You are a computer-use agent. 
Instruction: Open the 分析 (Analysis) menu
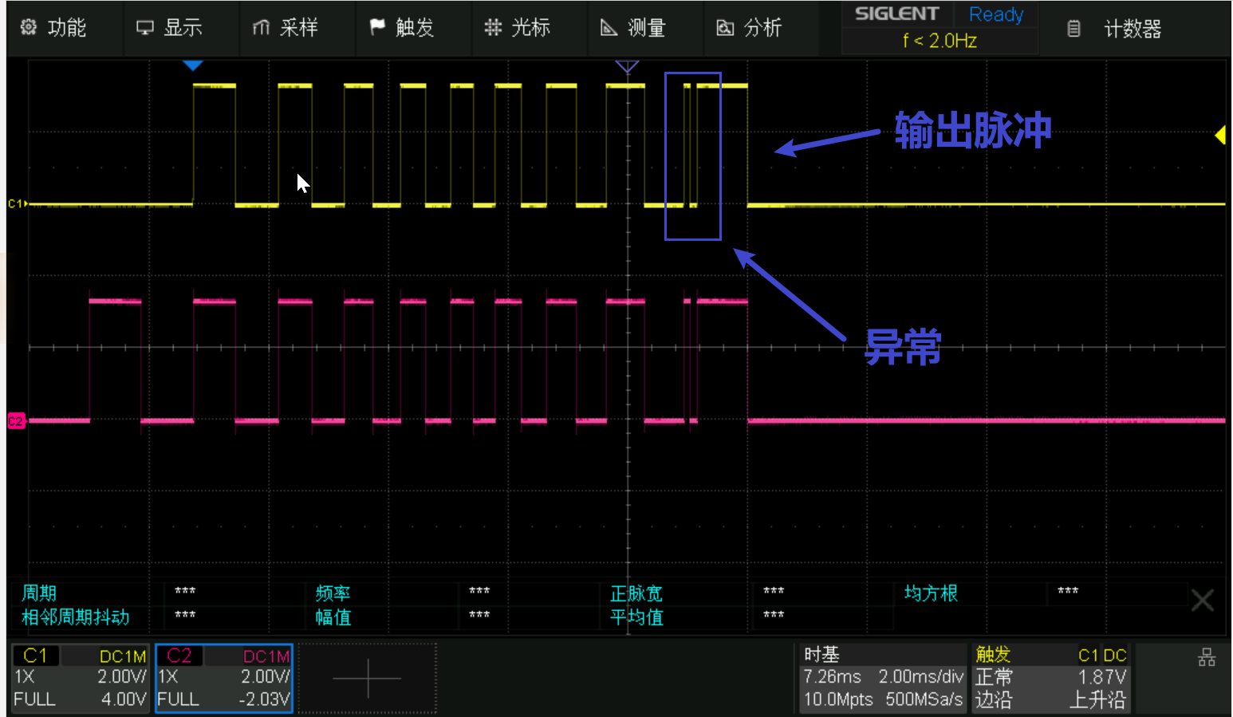click(x=761, y=28)
